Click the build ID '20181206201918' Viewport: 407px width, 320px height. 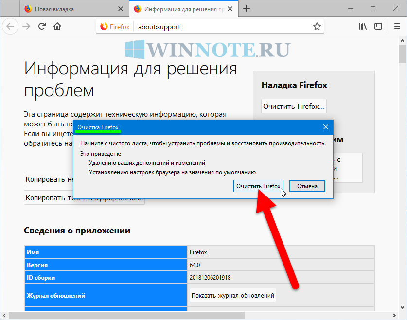(210, 278)
